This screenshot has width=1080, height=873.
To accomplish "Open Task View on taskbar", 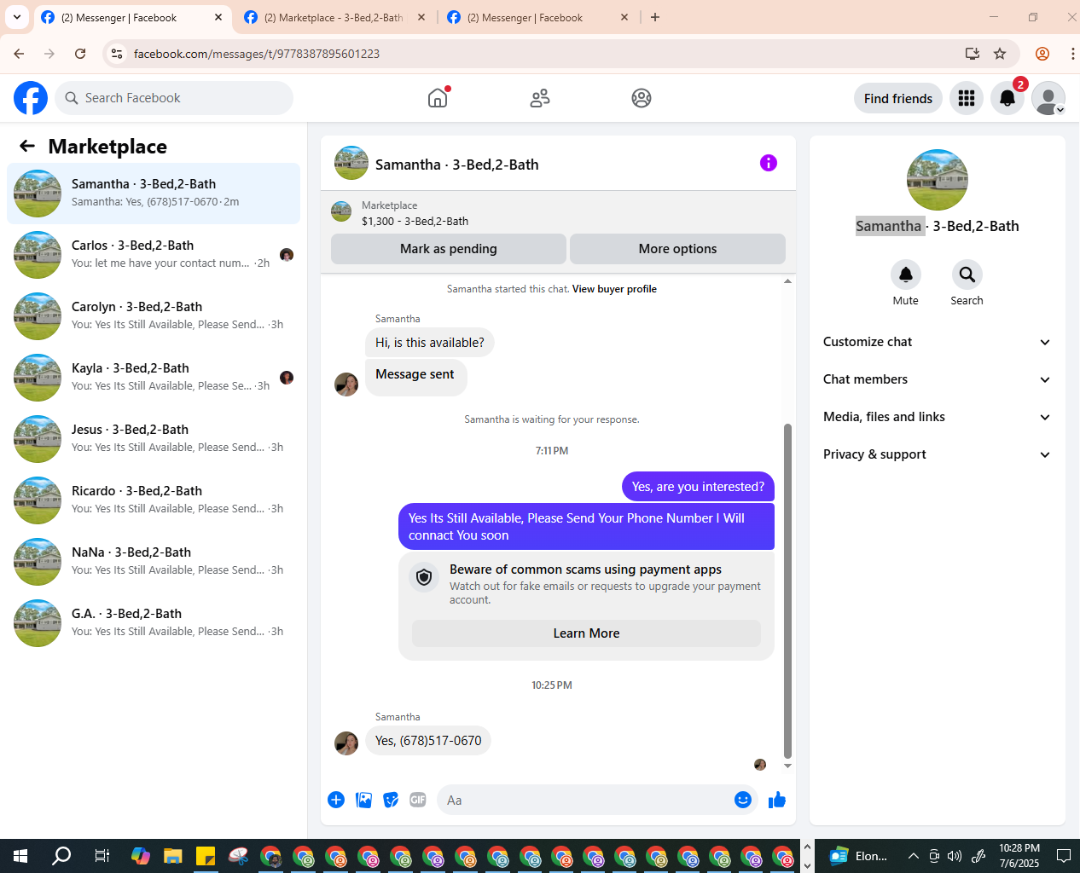I will click(x=102, y=856).
